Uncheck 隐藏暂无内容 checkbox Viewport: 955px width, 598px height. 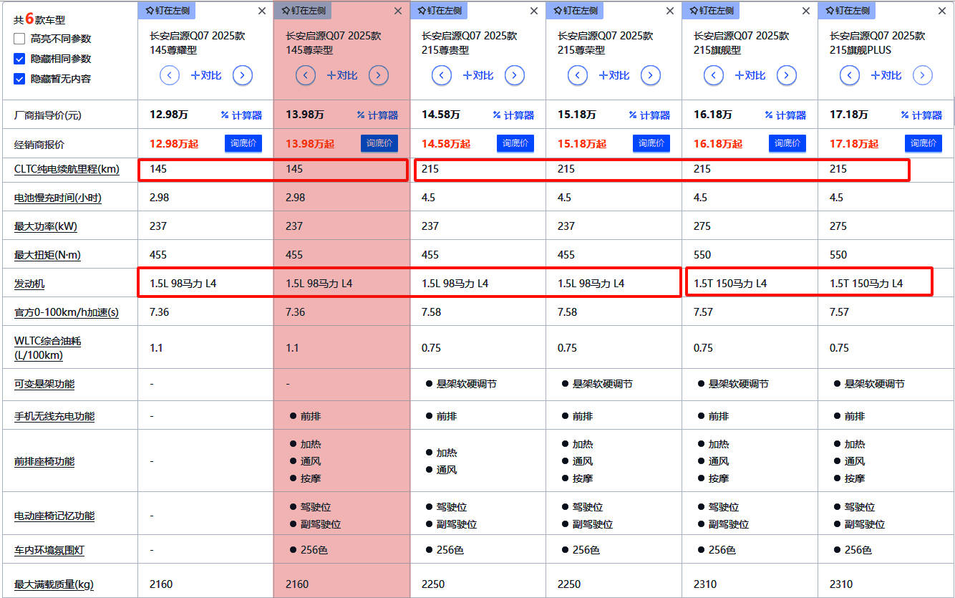click(x=20, y=79)
